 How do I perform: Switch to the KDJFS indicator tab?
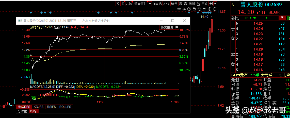39,107
